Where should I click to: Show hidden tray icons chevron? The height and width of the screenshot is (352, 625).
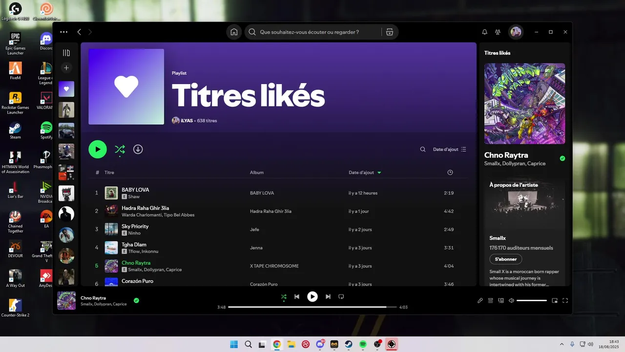(x=562, y=344)
